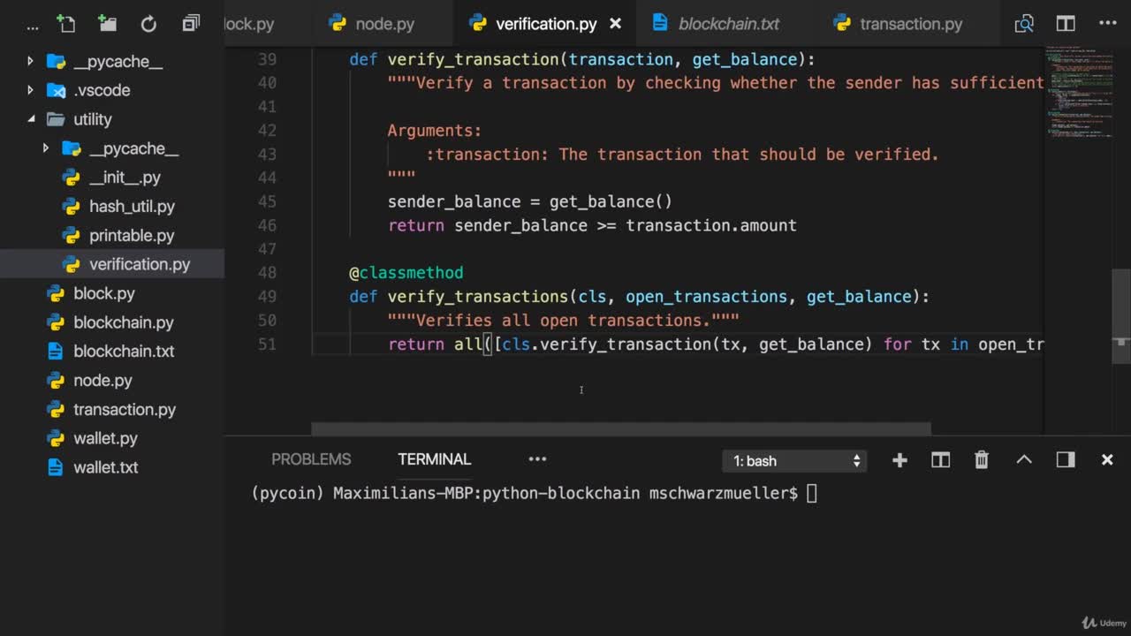Click 'Arguments:' docstring text
Screen dimensions: 1131x636
[435, 131]
